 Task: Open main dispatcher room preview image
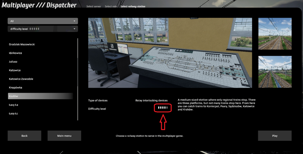pyautogui.click(x=170, y=53)
